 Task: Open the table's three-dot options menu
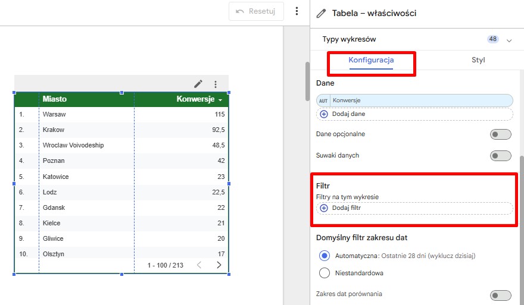(x=216, y=84)
